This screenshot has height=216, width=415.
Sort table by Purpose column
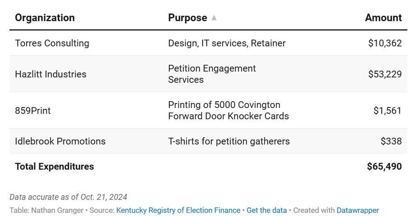[187, 18]
